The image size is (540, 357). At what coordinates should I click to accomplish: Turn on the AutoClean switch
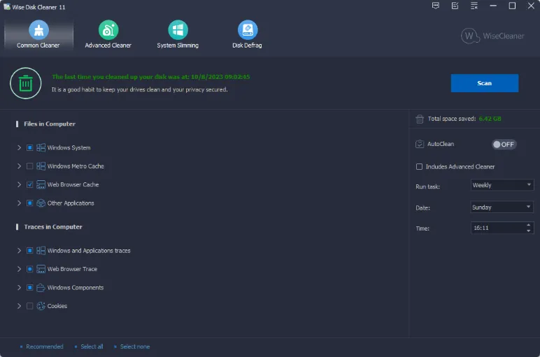tap(504, 145)
